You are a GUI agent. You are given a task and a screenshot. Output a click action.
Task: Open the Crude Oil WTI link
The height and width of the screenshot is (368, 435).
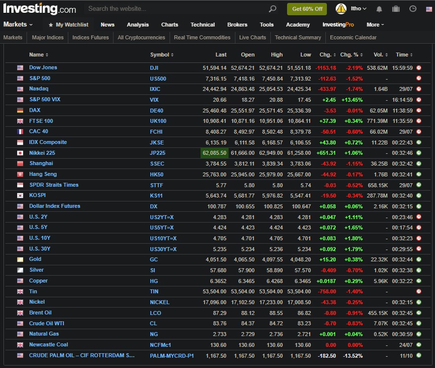click(47, 323)
